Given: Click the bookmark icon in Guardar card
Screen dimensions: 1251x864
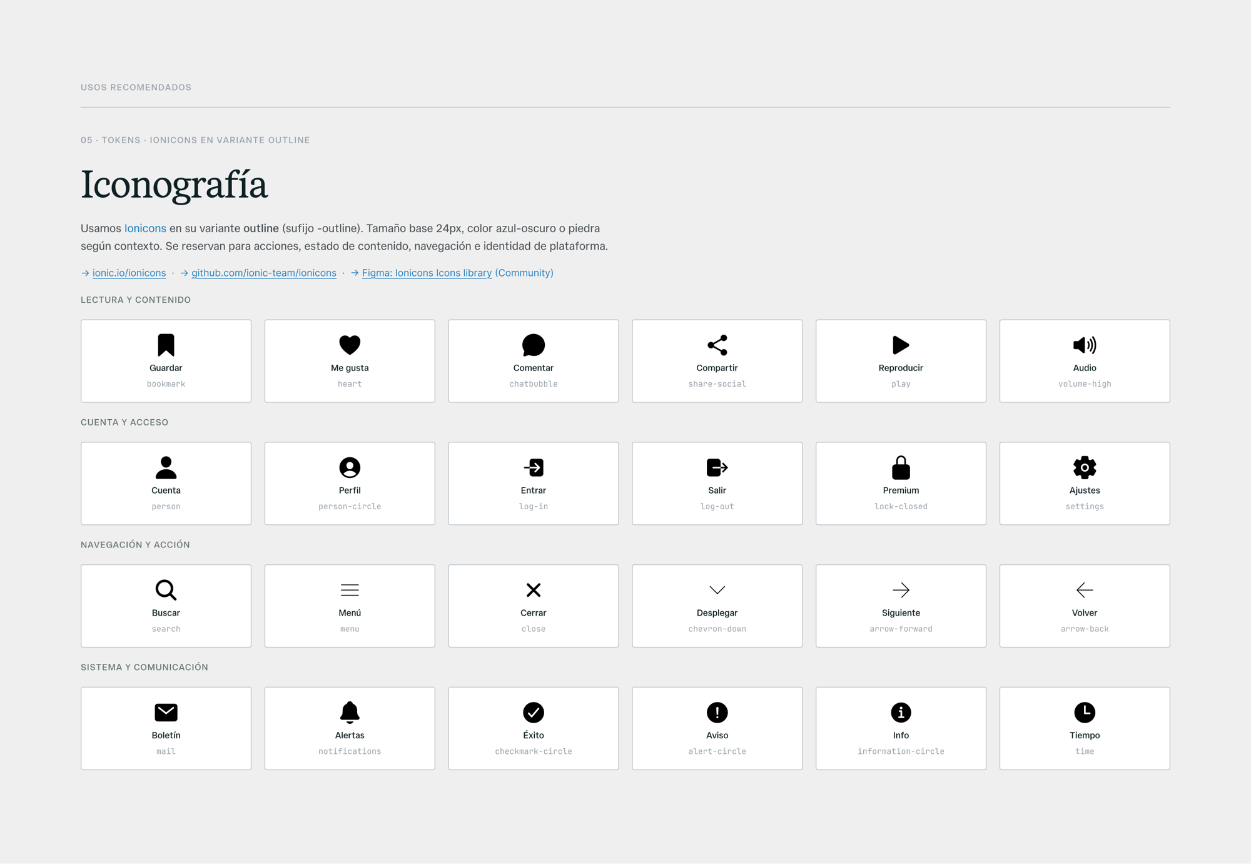Looking at the screenshot, I should coord(166,345).
